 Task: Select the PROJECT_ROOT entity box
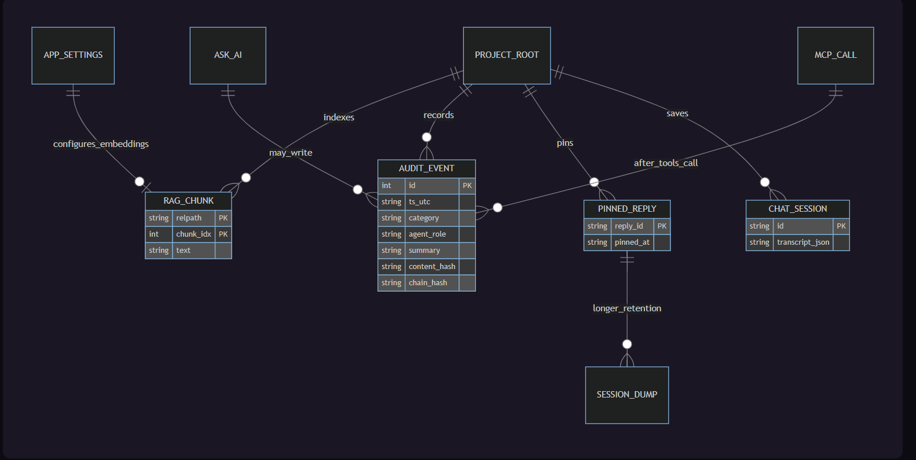tap(507, 56)
